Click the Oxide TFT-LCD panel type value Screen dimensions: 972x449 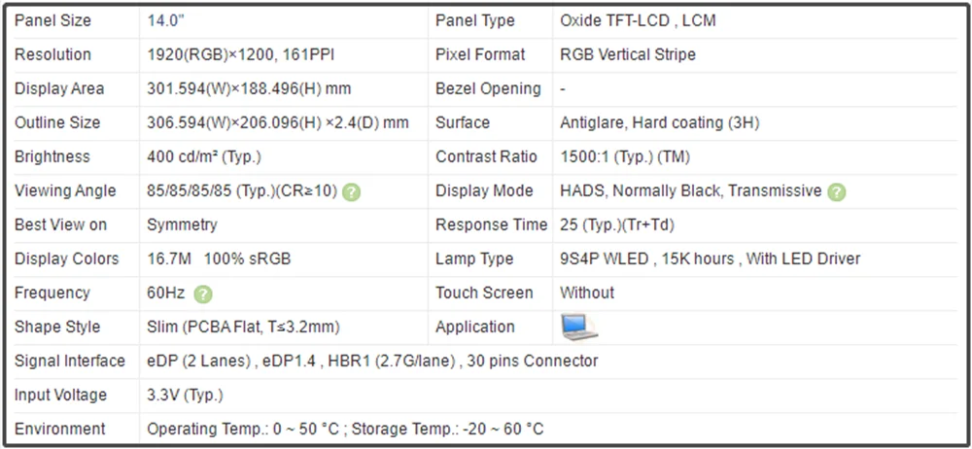tap(638, 20)
